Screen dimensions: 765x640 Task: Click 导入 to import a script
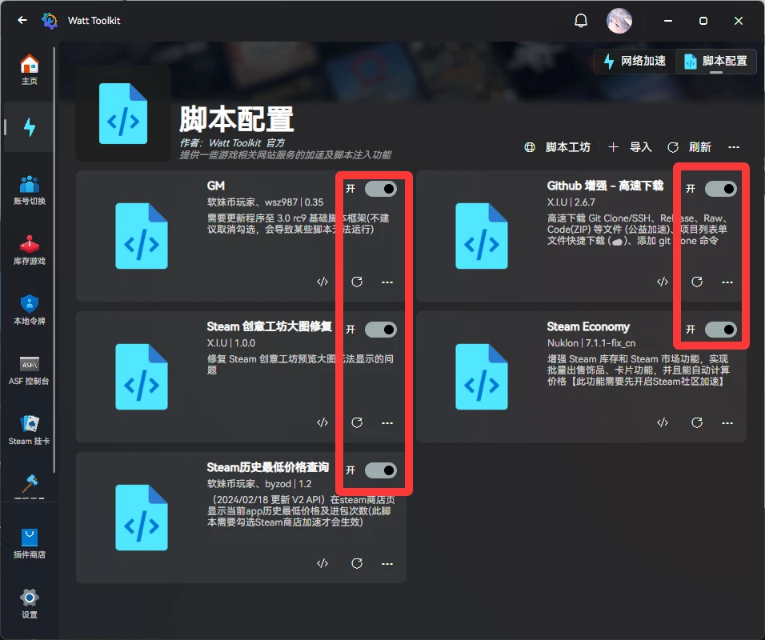(x=630, y=147)
